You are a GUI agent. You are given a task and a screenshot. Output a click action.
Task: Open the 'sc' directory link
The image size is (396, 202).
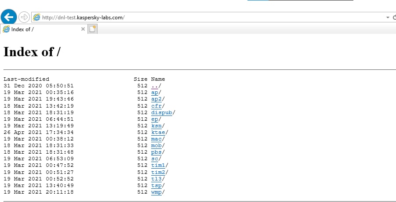click(x=155, y=159)
